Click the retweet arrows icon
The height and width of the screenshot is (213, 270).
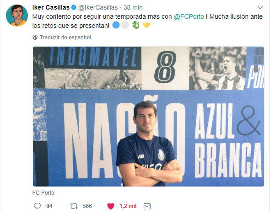click(74, 206)
